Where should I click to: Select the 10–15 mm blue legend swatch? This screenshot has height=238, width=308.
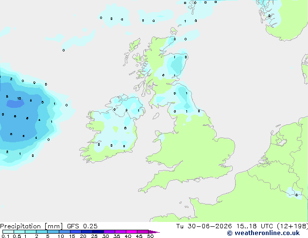pos(64,232)
